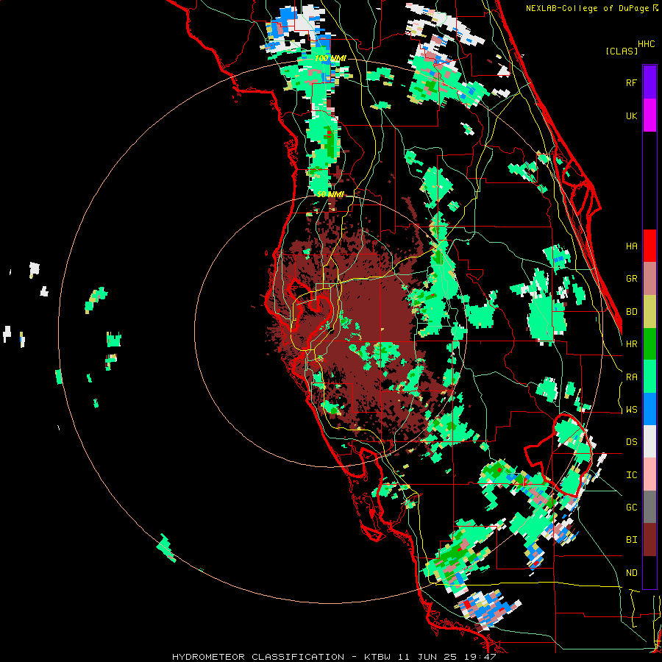Click the BD yellow-olive legend color block
662x662 pixels.
coord(649,311)
